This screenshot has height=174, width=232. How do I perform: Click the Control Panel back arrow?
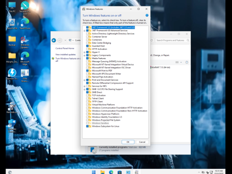point(54,40)
